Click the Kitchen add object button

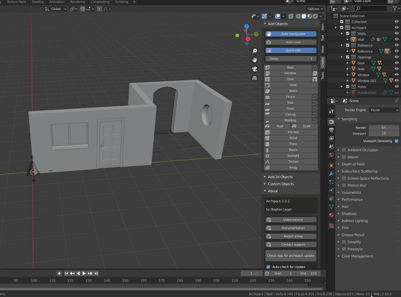[291, 132]
